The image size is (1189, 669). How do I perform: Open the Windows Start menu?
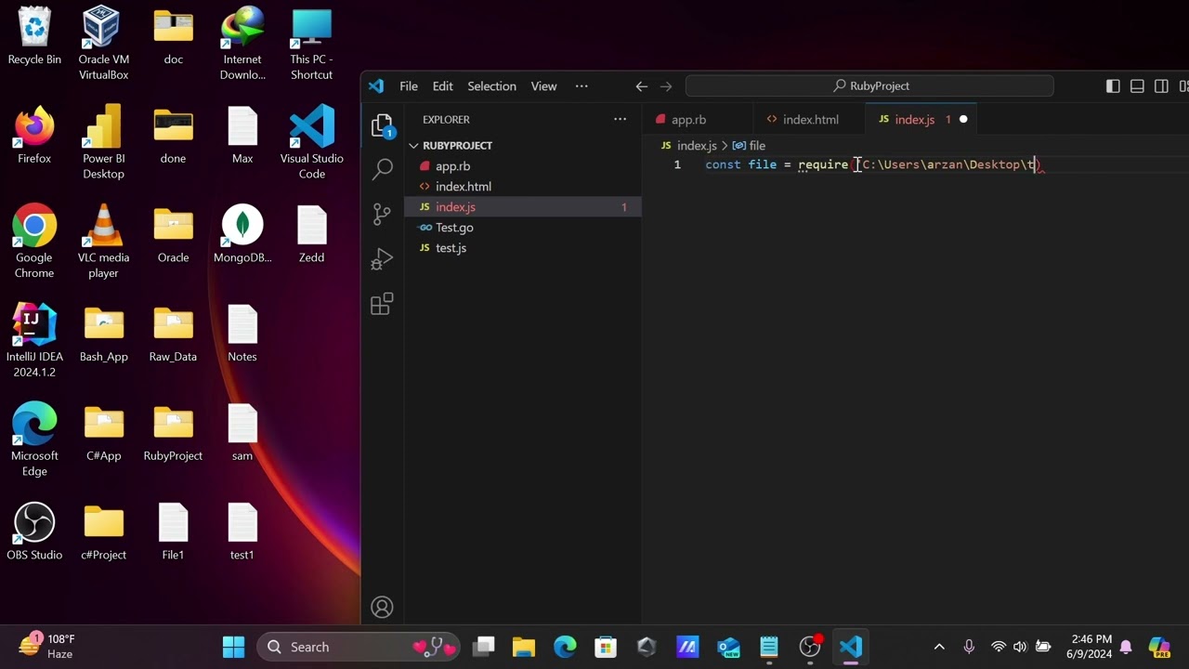pos(233,647)
